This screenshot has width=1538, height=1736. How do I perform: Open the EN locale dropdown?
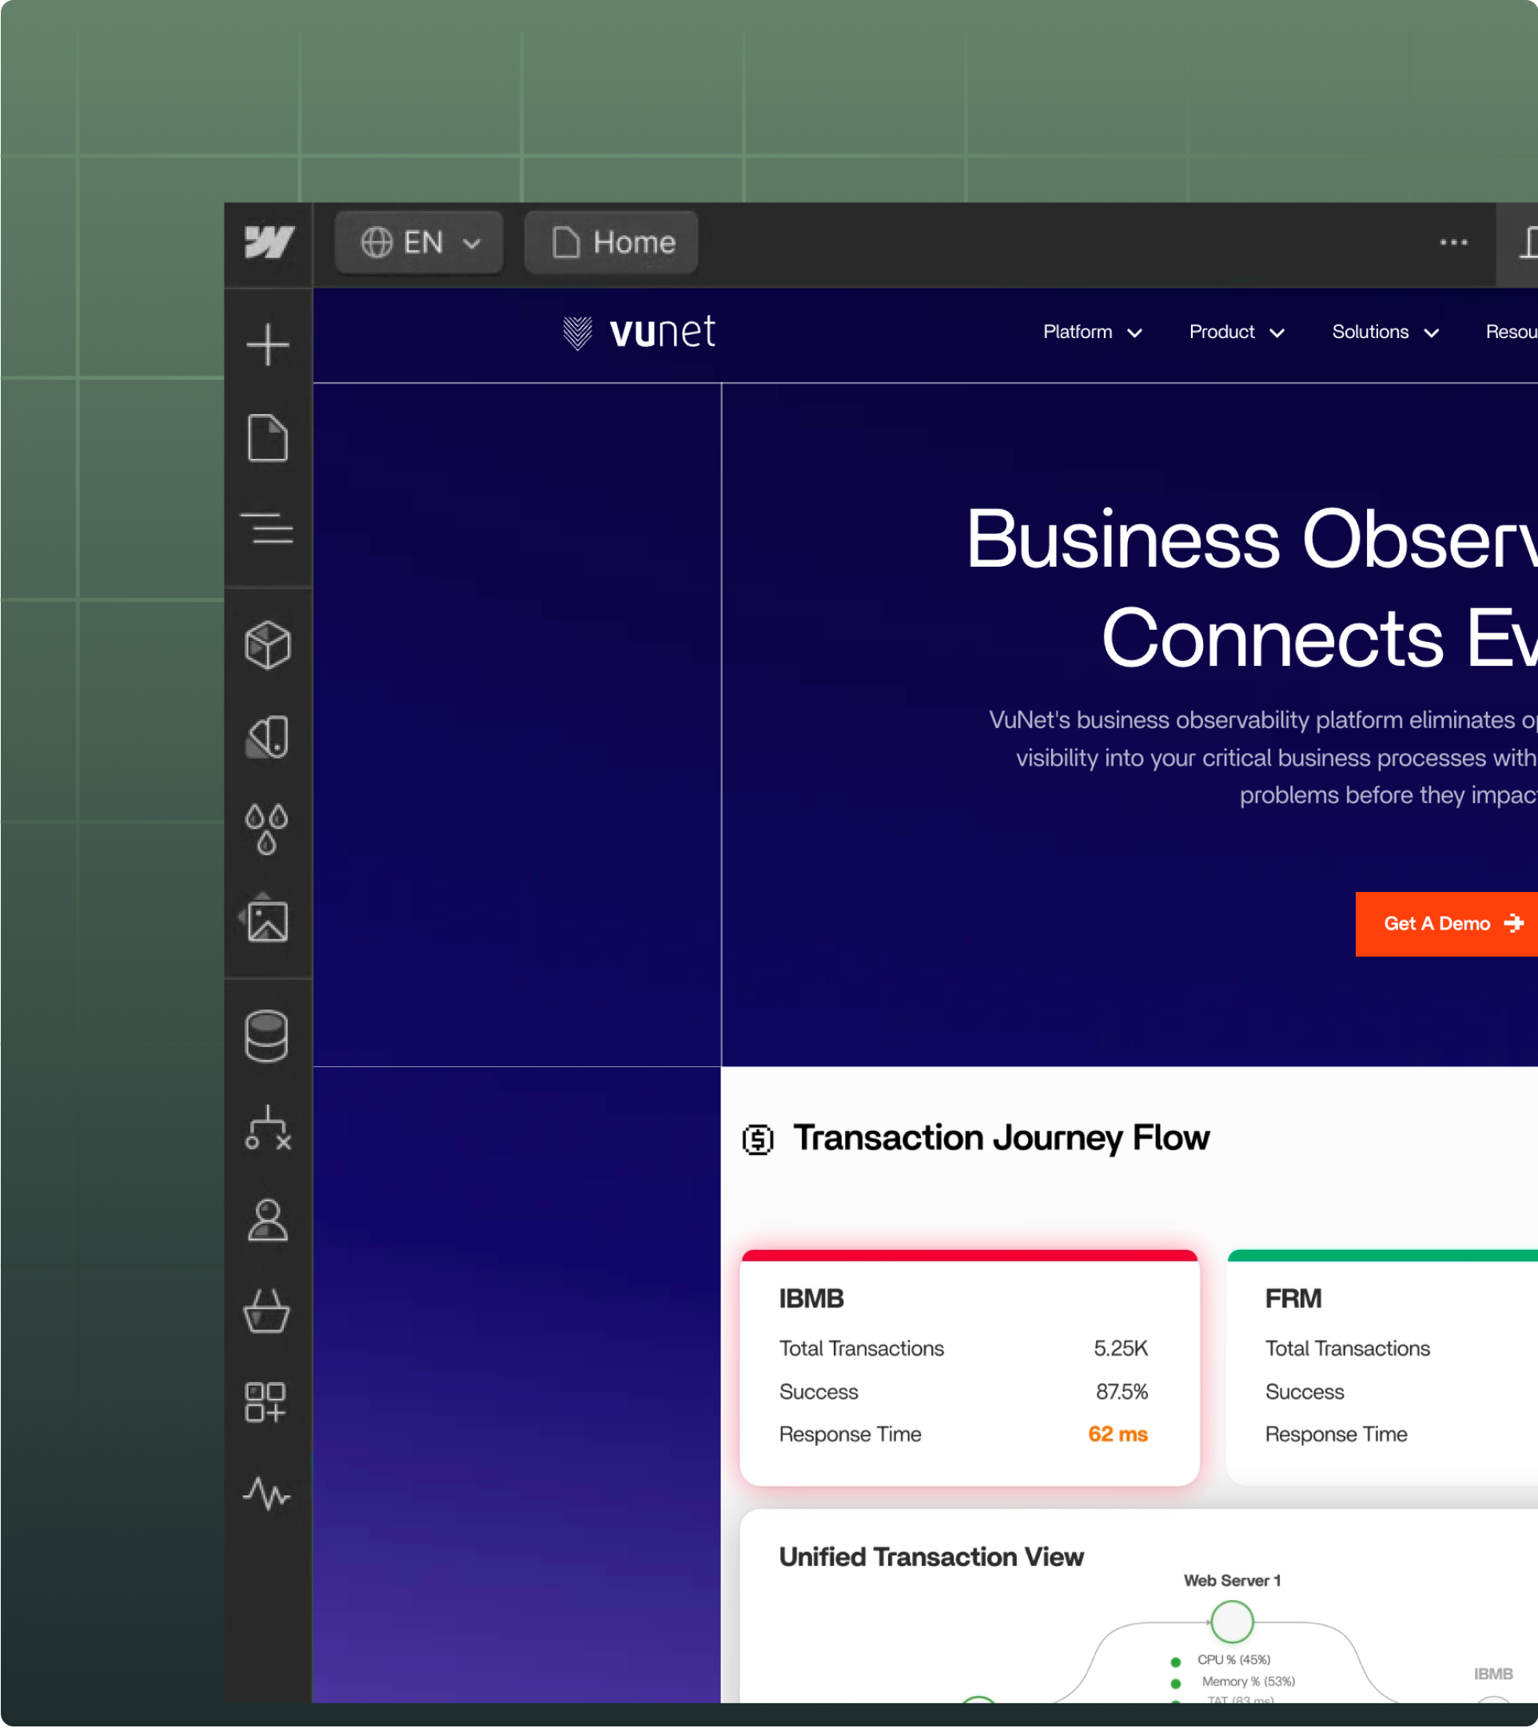pyautogui.click(x=420, y=243)
